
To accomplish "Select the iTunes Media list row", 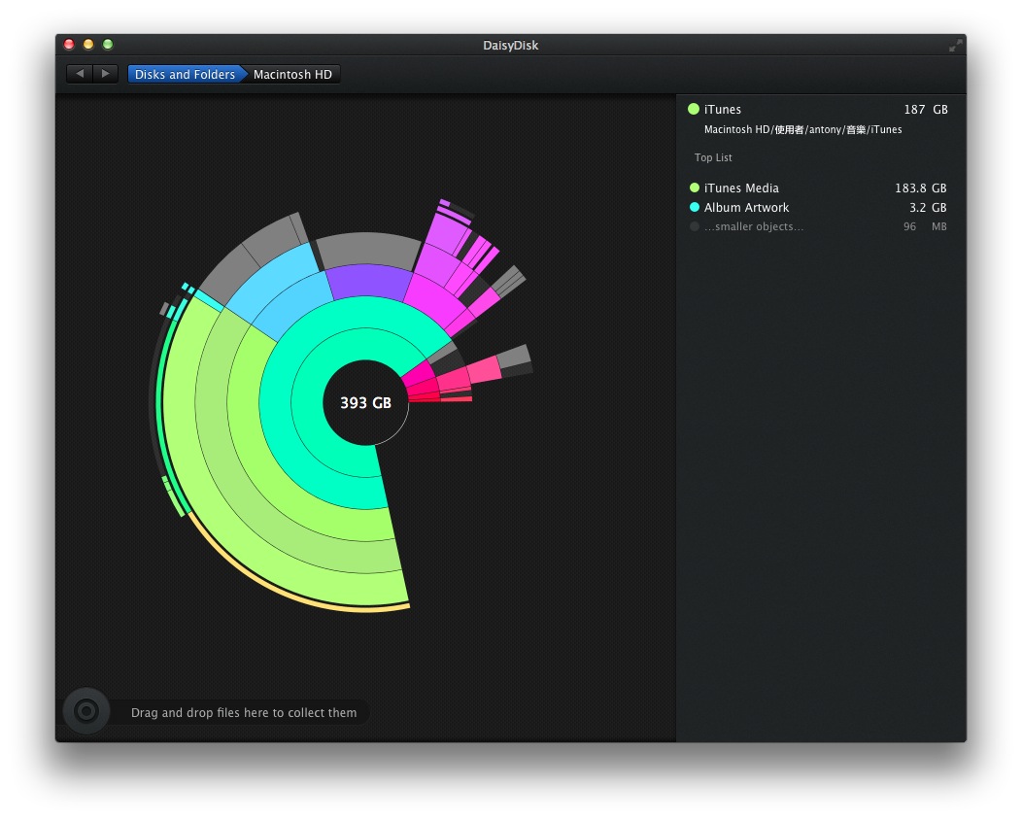I will tap(818, 188).
